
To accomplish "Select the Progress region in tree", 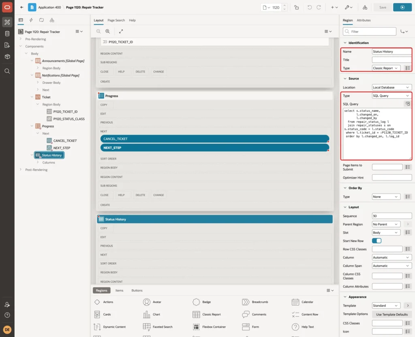I will (48, 126).
